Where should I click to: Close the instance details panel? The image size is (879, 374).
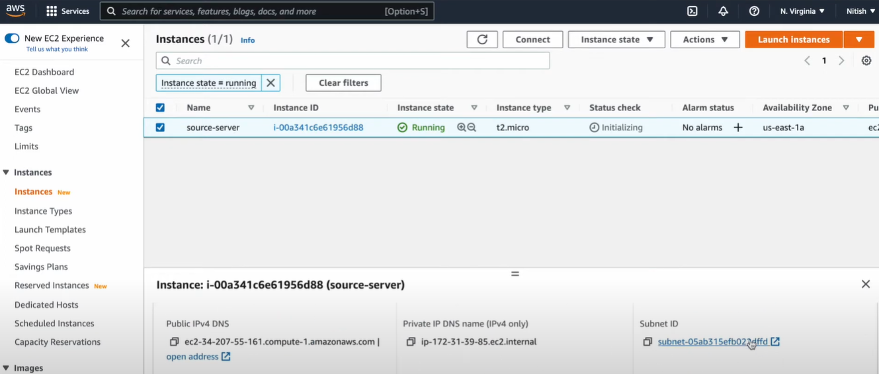tap(866, 284)
